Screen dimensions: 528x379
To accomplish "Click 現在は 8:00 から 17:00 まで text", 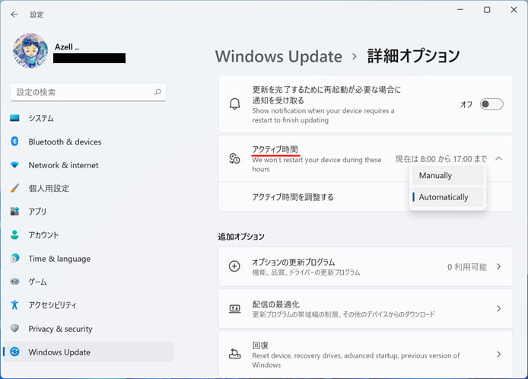I will point(441,158).
